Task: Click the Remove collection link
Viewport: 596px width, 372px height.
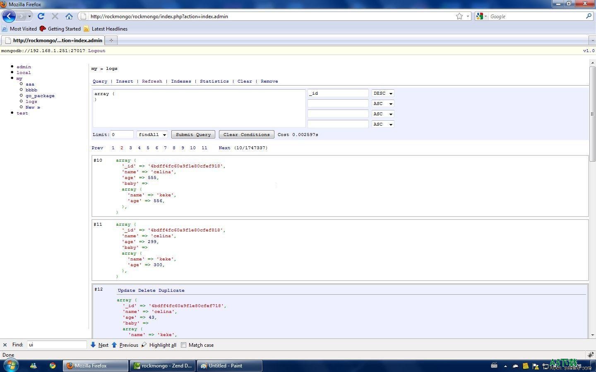Action: click(x=269, y=81)
